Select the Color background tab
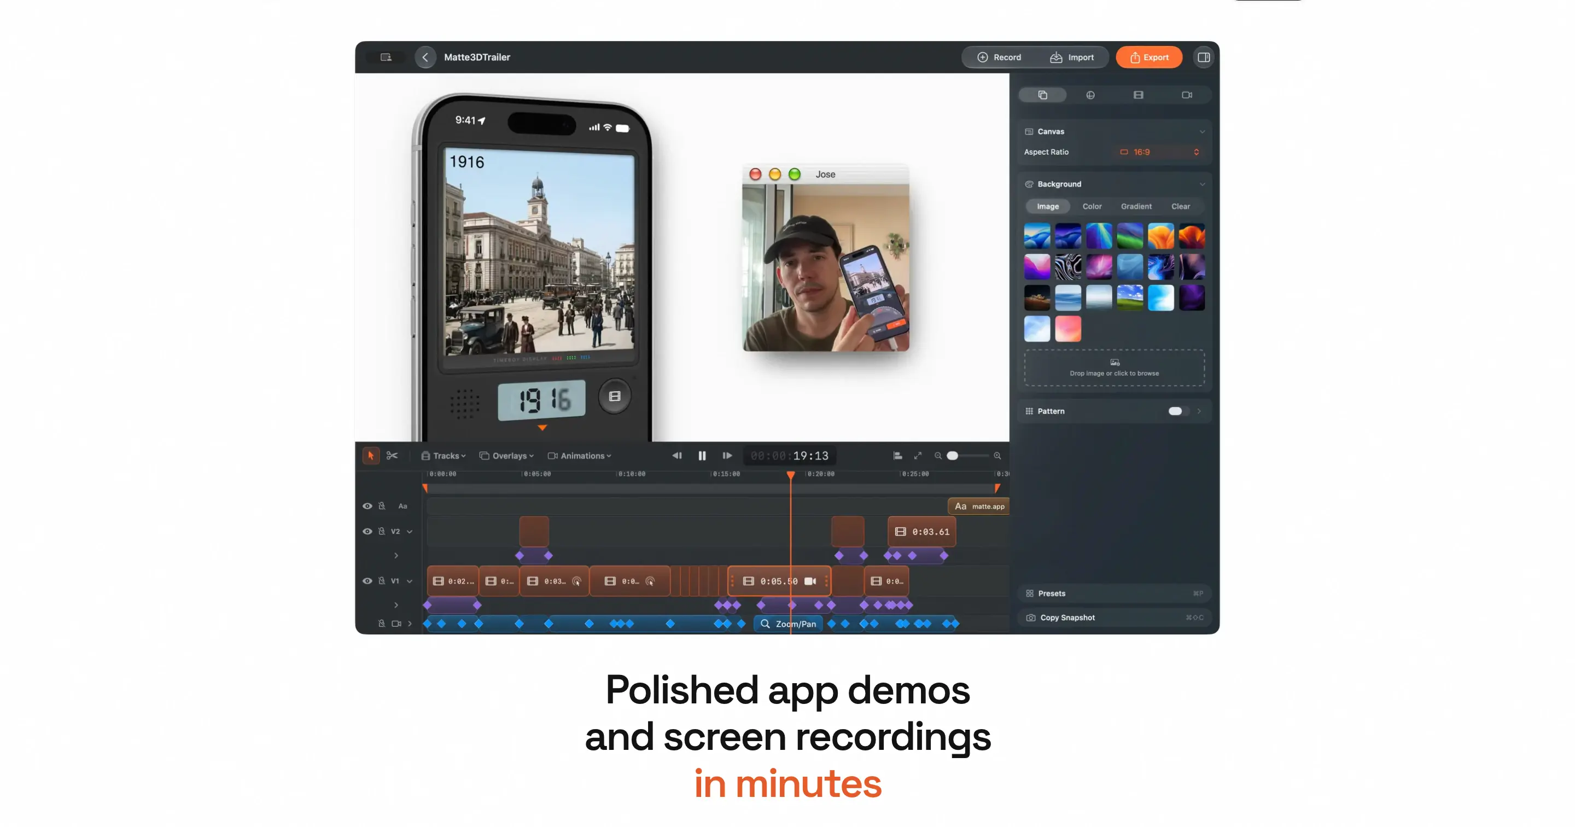Image resolution: width=1575 pixels, height=827 pixels. coord(1092,207)
